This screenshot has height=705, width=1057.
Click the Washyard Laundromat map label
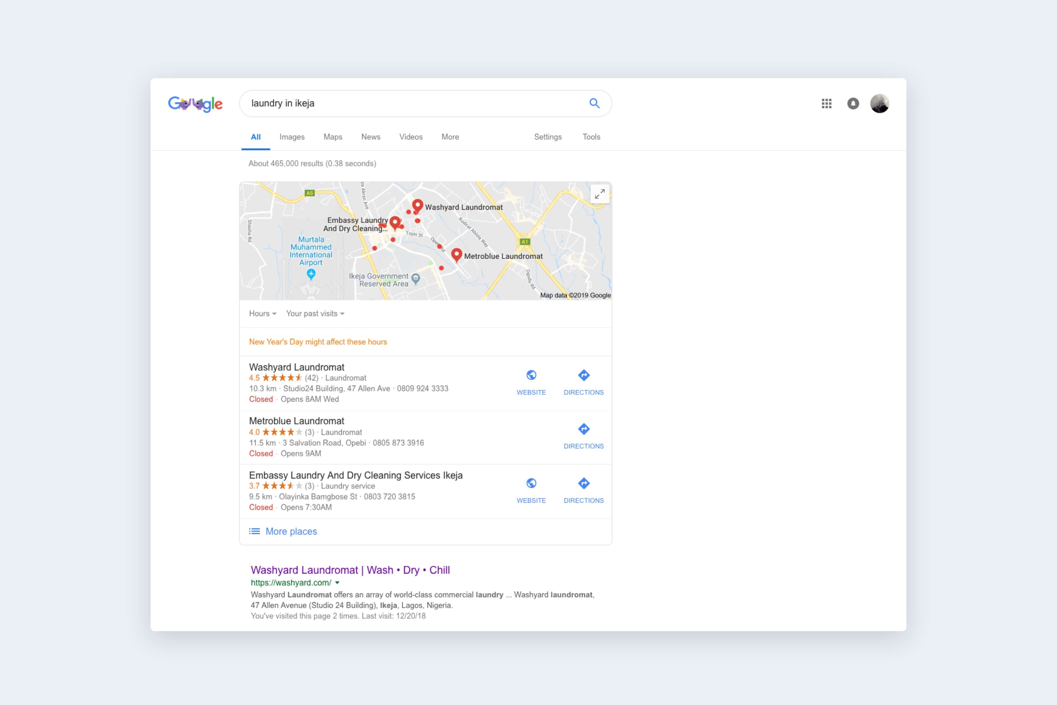tap(464, 207)
